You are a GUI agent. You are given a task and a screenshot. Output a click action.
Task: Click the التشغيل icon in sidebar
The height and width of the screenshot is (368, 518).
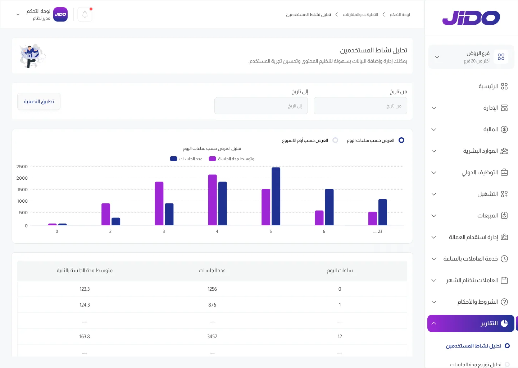click(504, 194)
